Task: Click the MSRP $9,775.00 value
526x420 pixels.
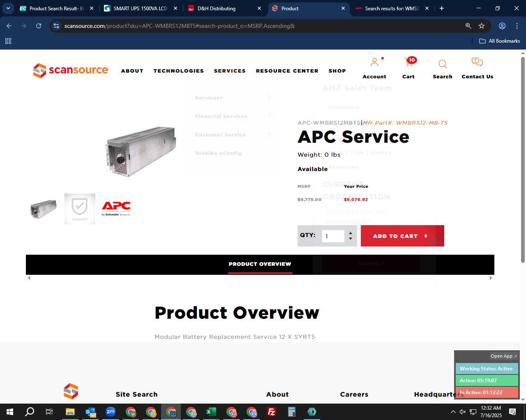Action: coord(309,200)
